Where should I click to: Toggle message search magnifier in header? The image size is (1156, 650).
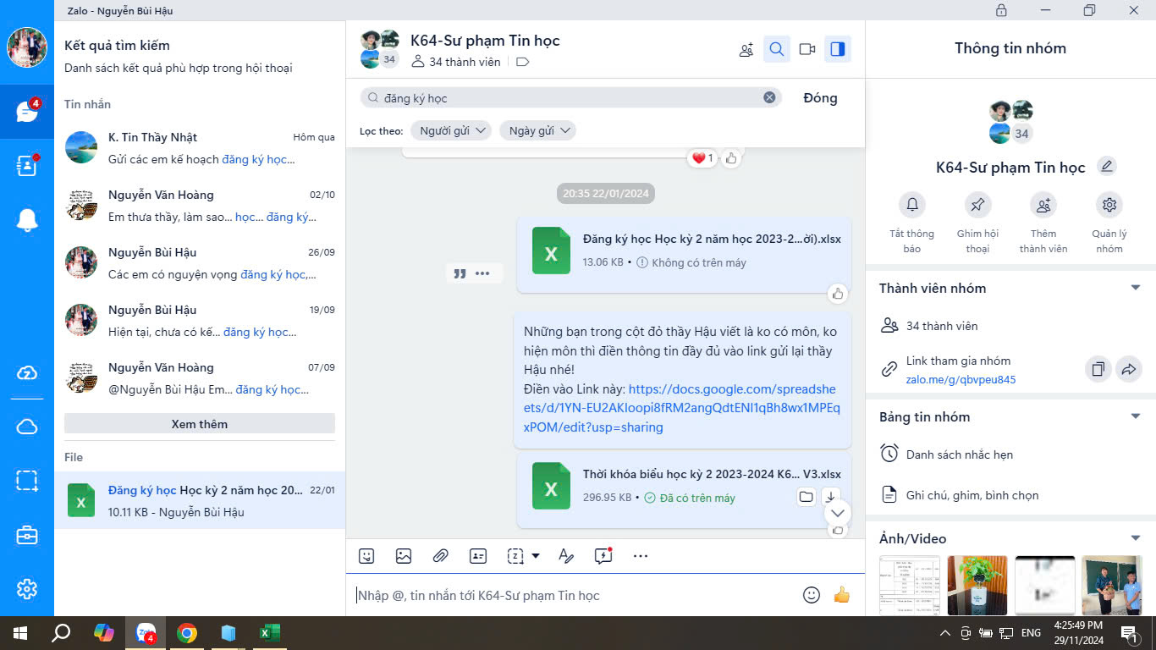776,49
